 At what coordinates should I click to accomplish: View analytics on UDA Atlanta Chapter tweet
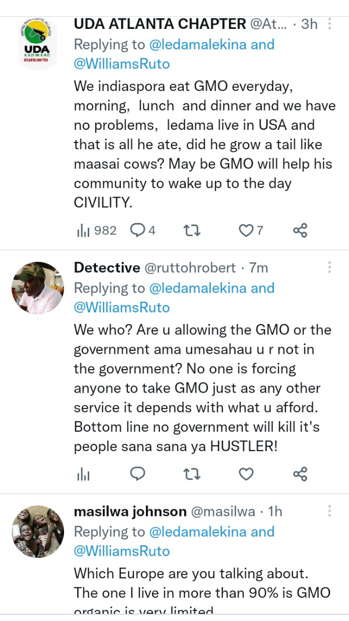[84, 230]
